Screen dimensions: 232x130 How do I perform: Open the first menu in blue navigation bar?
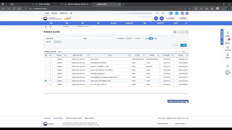pyautogui.click(x=51, y=23)
